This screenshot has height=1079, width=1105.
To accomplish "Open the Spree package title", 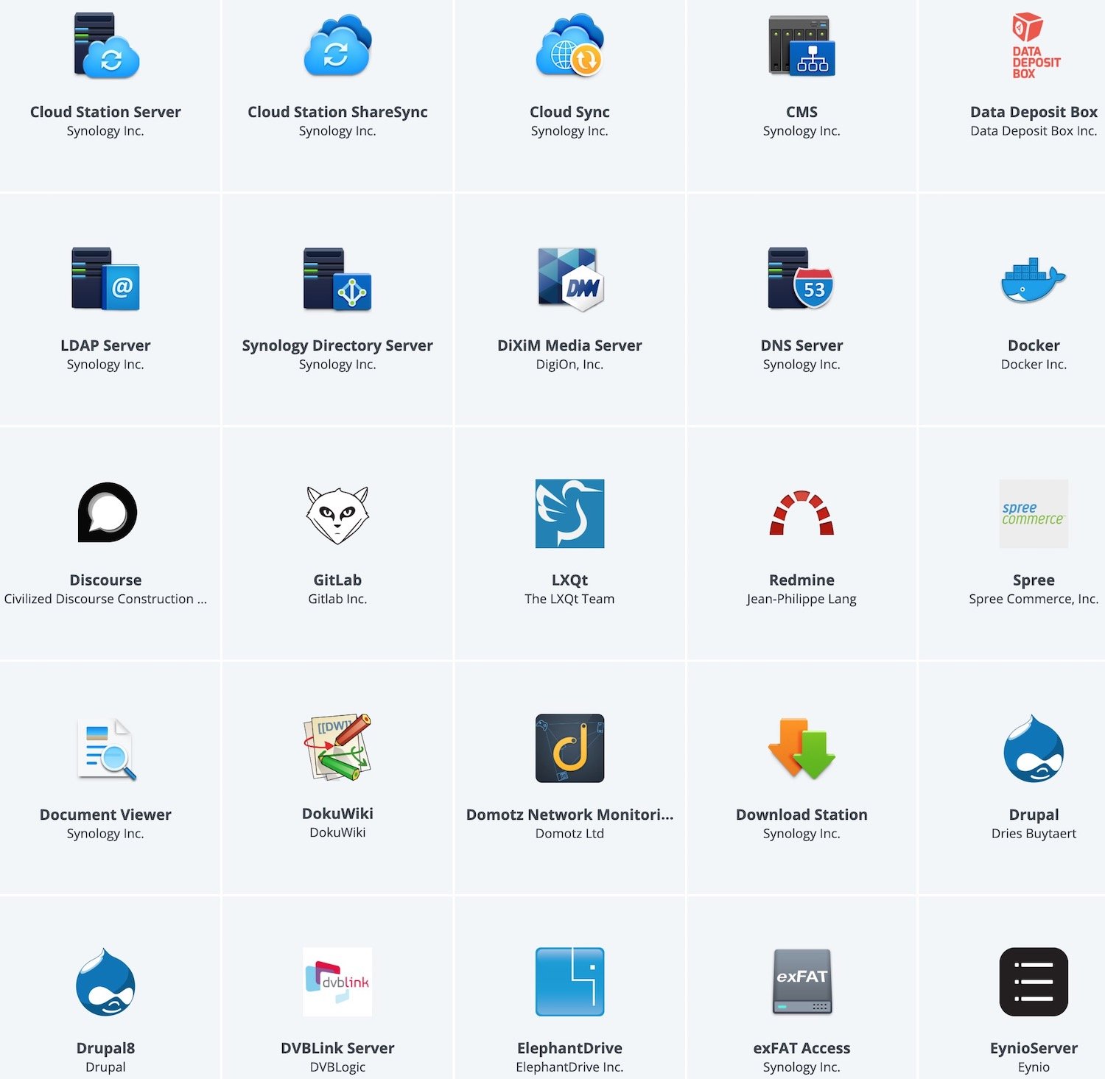I will 1034,580.
